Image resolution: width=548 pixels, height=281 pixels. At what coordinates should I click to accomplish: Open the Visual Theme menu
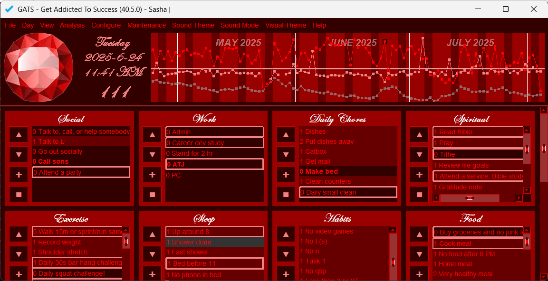[x=285, y=25]
